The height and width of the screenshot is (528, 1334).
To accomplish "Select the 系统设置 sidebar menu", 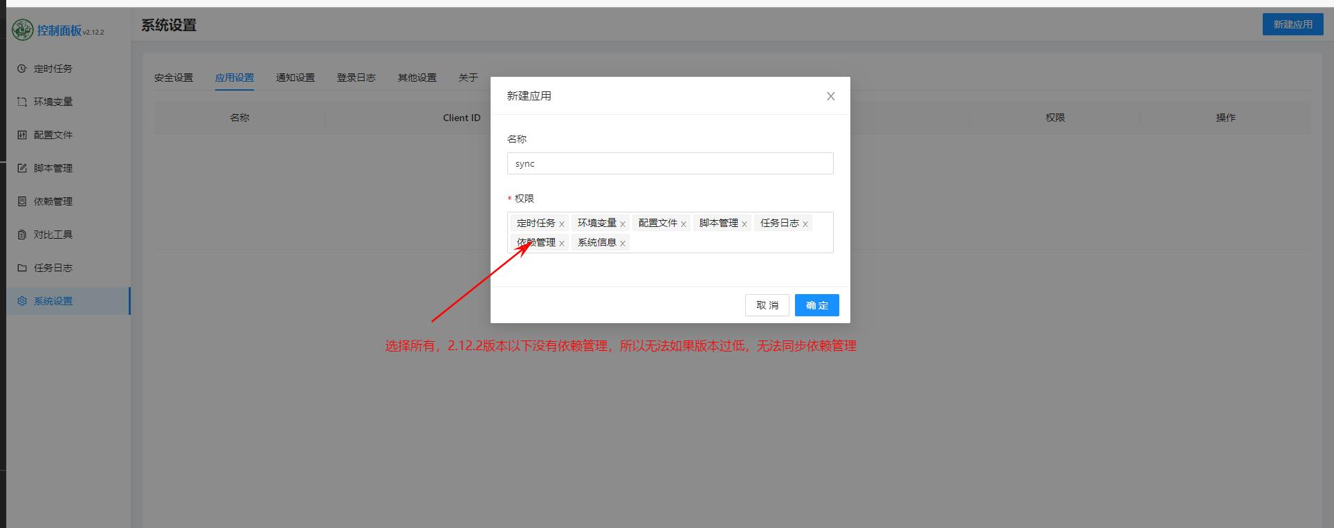I will [x=68, y=301].
